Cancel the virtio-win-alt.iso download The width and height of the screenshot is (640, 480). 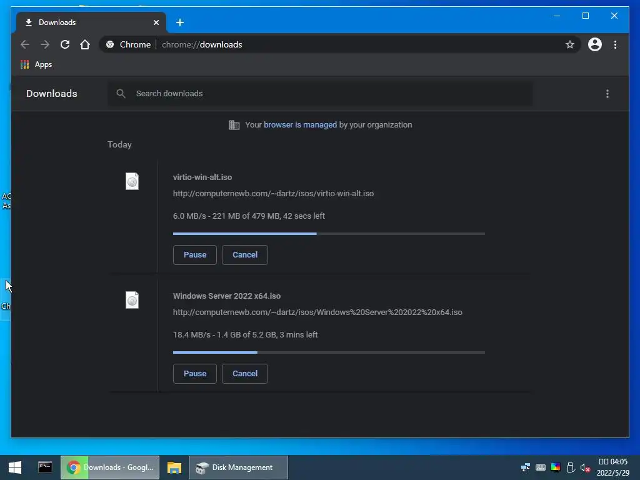pos(245,255)
